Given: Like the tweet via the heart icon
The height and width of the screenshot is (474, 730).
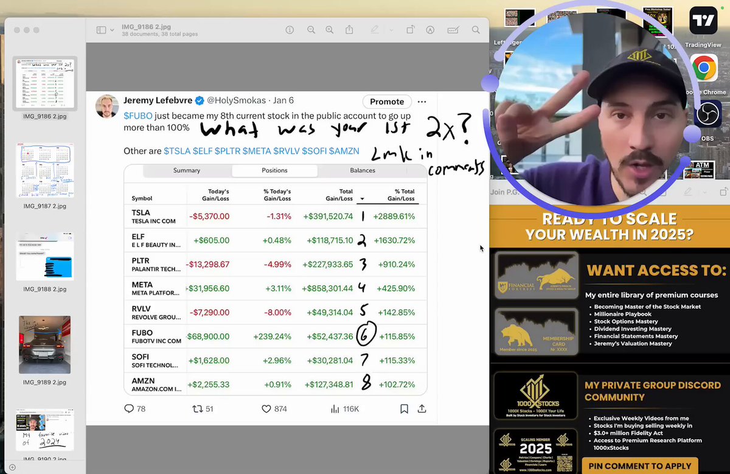Looking at the screenshot, I should click(266, 409).
